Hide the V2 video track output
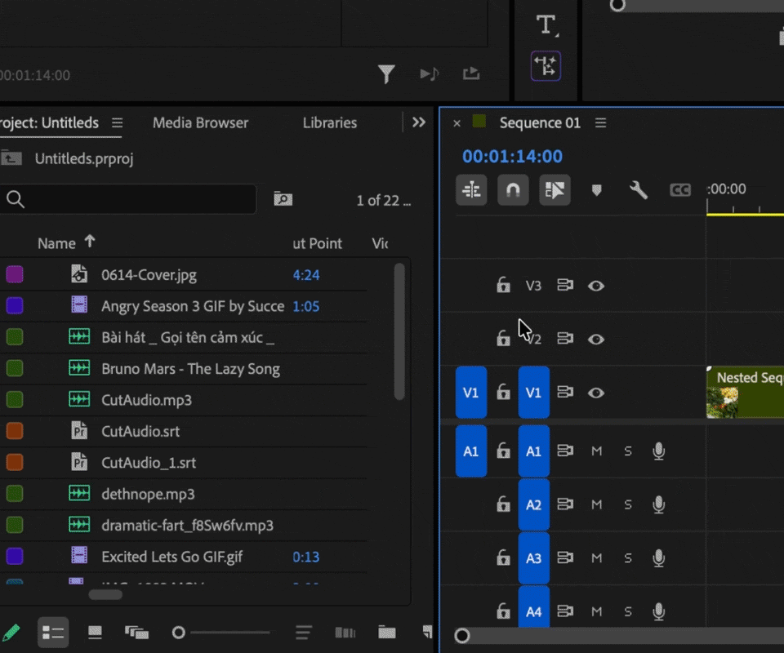The height and width of the screenshot is (653, 784). [x=596, y=340]
